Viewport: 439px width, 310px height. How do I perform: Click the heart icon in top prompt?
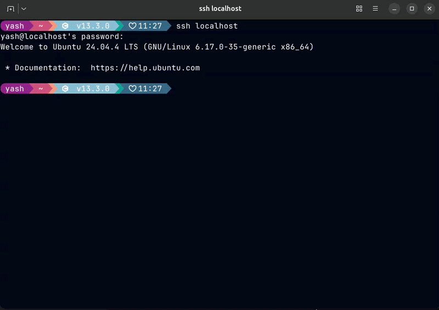[x=132, y=26]
